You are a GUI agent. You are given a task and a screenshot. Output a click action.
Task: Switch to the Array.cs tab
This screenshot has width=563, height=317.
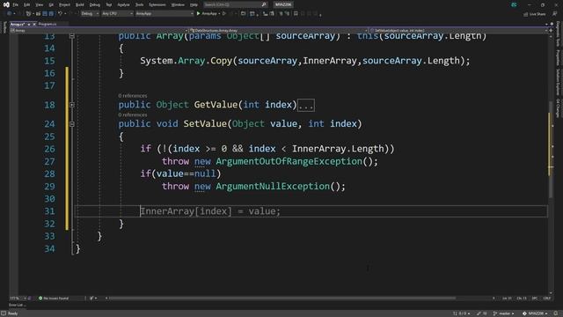point(18,24)
